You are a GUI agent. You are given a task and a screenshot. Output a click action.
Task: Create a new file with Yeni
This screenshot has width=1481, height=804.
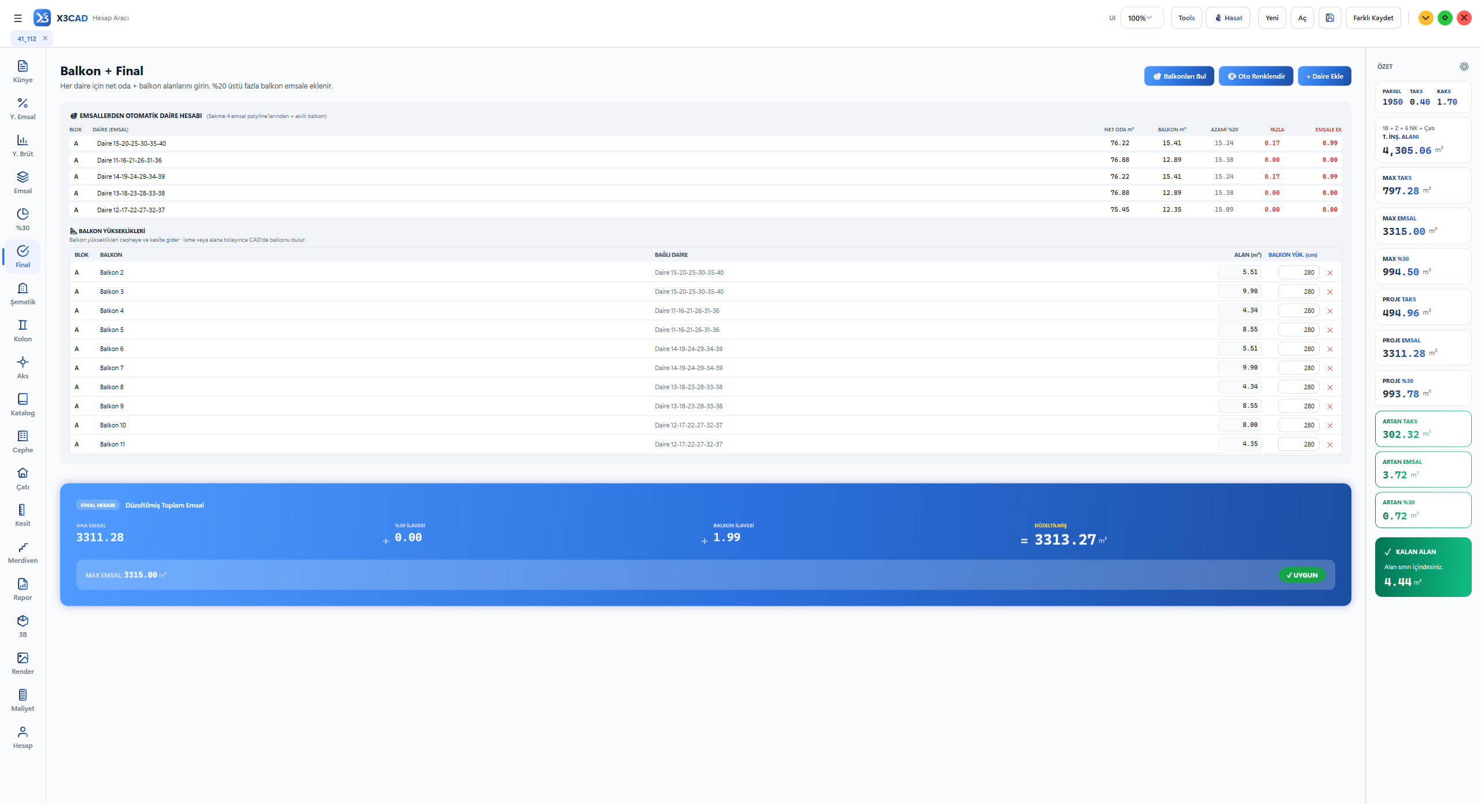coord(1272,18)
